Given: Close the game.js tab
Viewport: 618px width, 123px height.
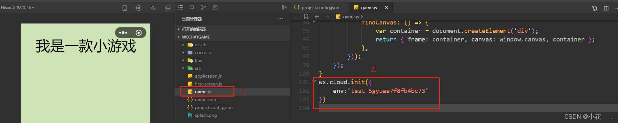Looking at the screenshot, I should pos(386,8).
